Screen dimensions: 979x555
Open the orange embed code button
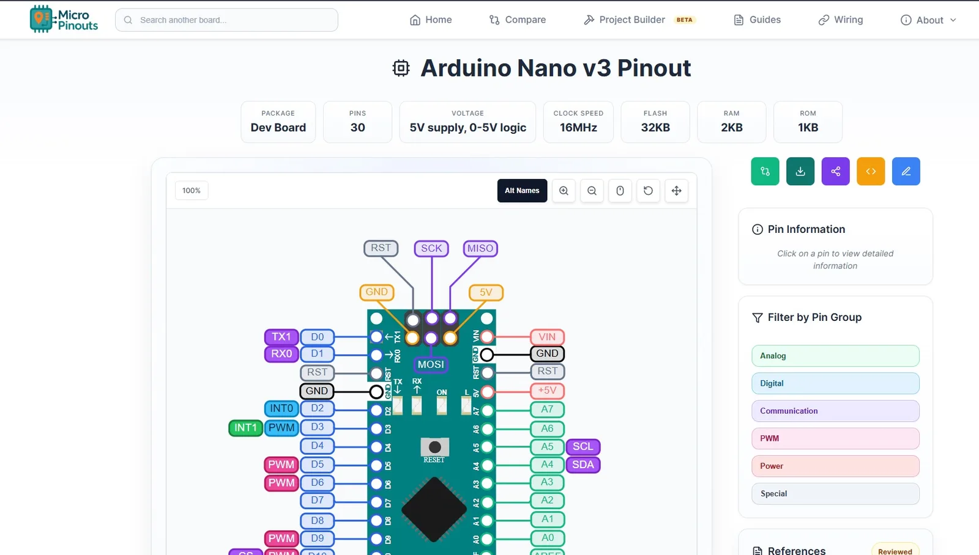[x=871, y=171]
